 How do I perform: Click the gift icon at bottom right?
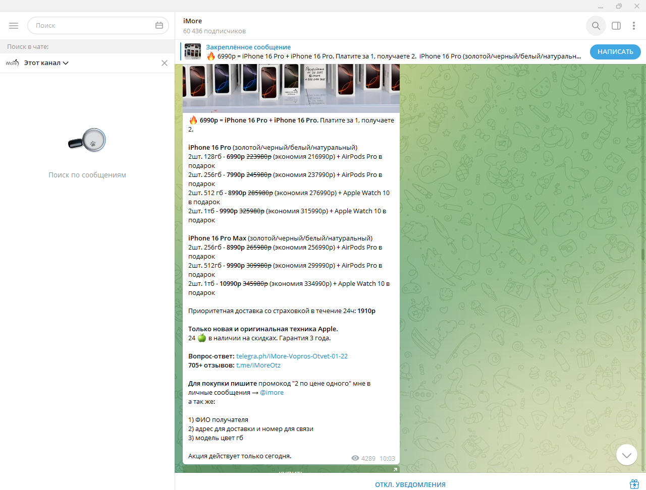coord(634,484)
